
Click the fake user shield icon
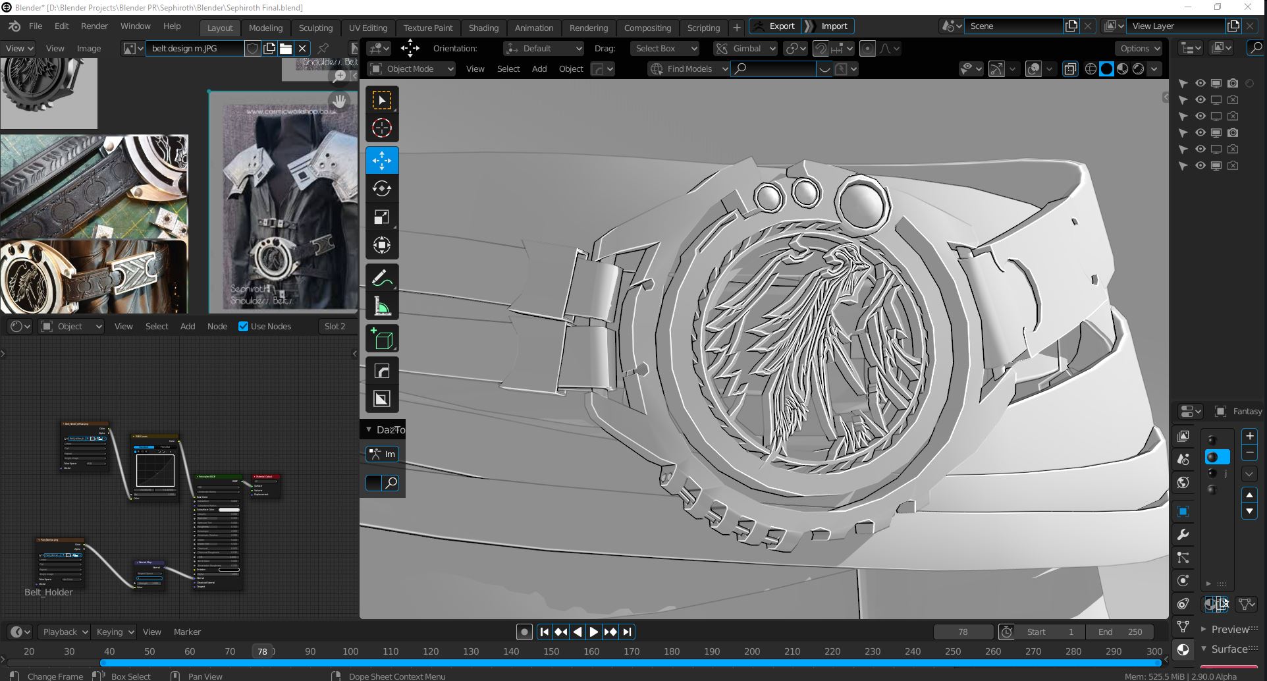pos(252,48)
